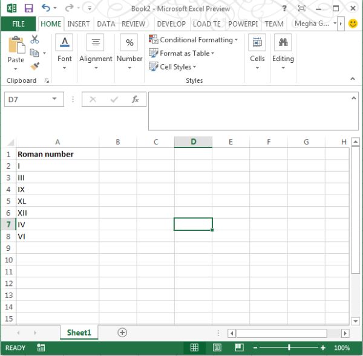Click the Paste clipboard icon

point(16,45)
